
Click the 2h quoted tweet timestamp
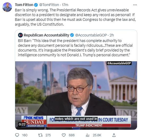(x=112, y=35)
